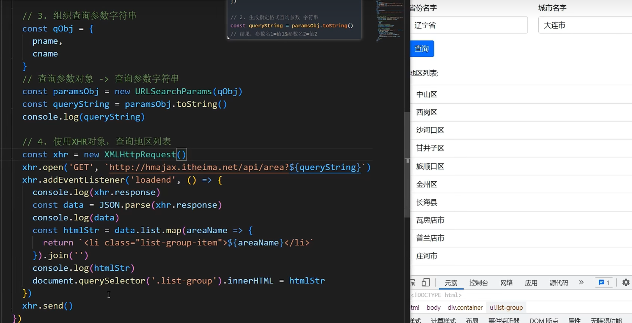Viewport: 632px width, 323px height.
Task: Click the 大连市 city input field
Action: pos(585,25)
